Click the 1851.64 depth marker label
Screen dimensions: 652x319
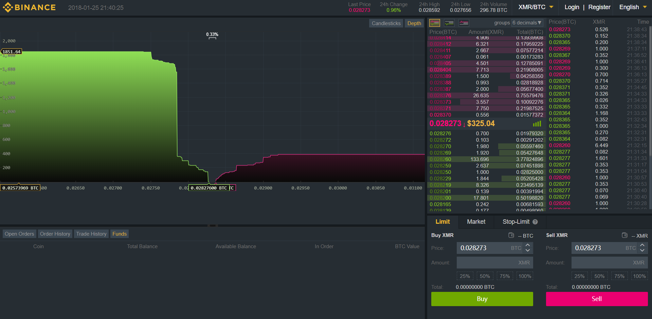click(12, 52)
